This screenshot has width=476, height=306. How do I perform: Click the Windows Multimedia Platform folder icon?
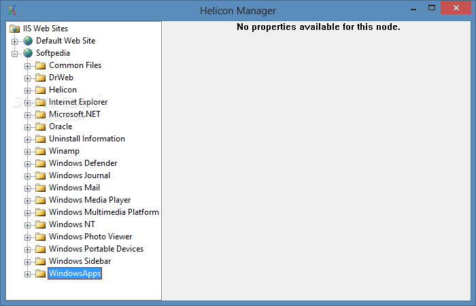pos(40,212)
